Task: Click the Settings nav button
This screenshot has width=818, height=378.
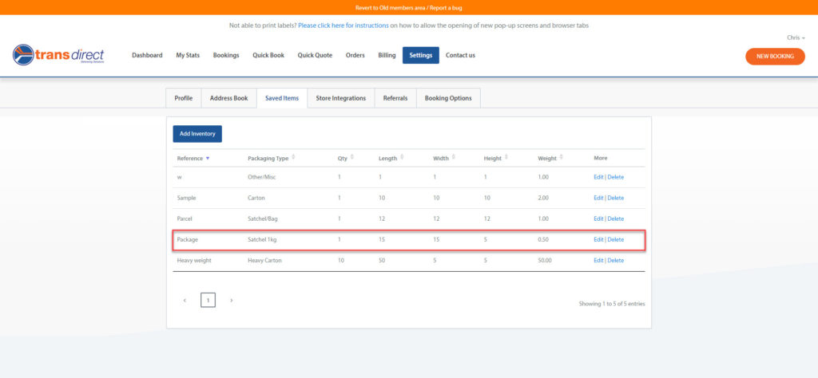Action: (421, 55)
